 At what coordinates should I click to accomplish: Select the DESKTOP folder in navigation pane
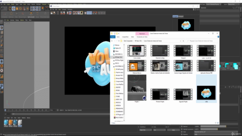click(118, 87)
